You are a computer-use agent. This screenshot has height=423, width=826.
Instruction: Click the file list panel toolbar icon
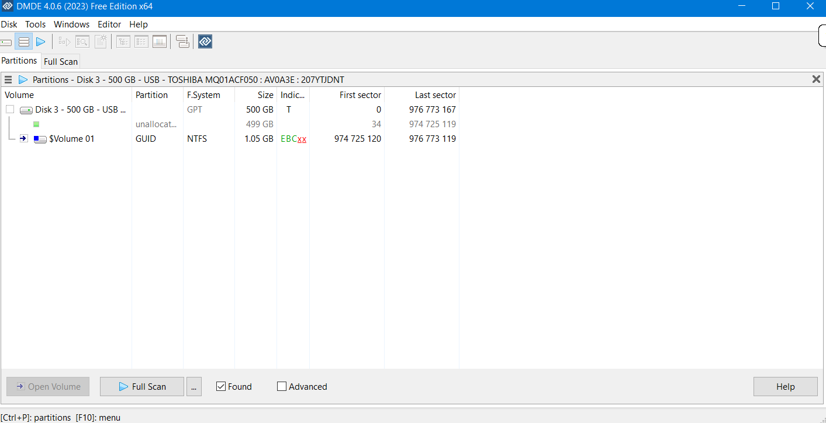pyautogui.click(x=141, y=42)
